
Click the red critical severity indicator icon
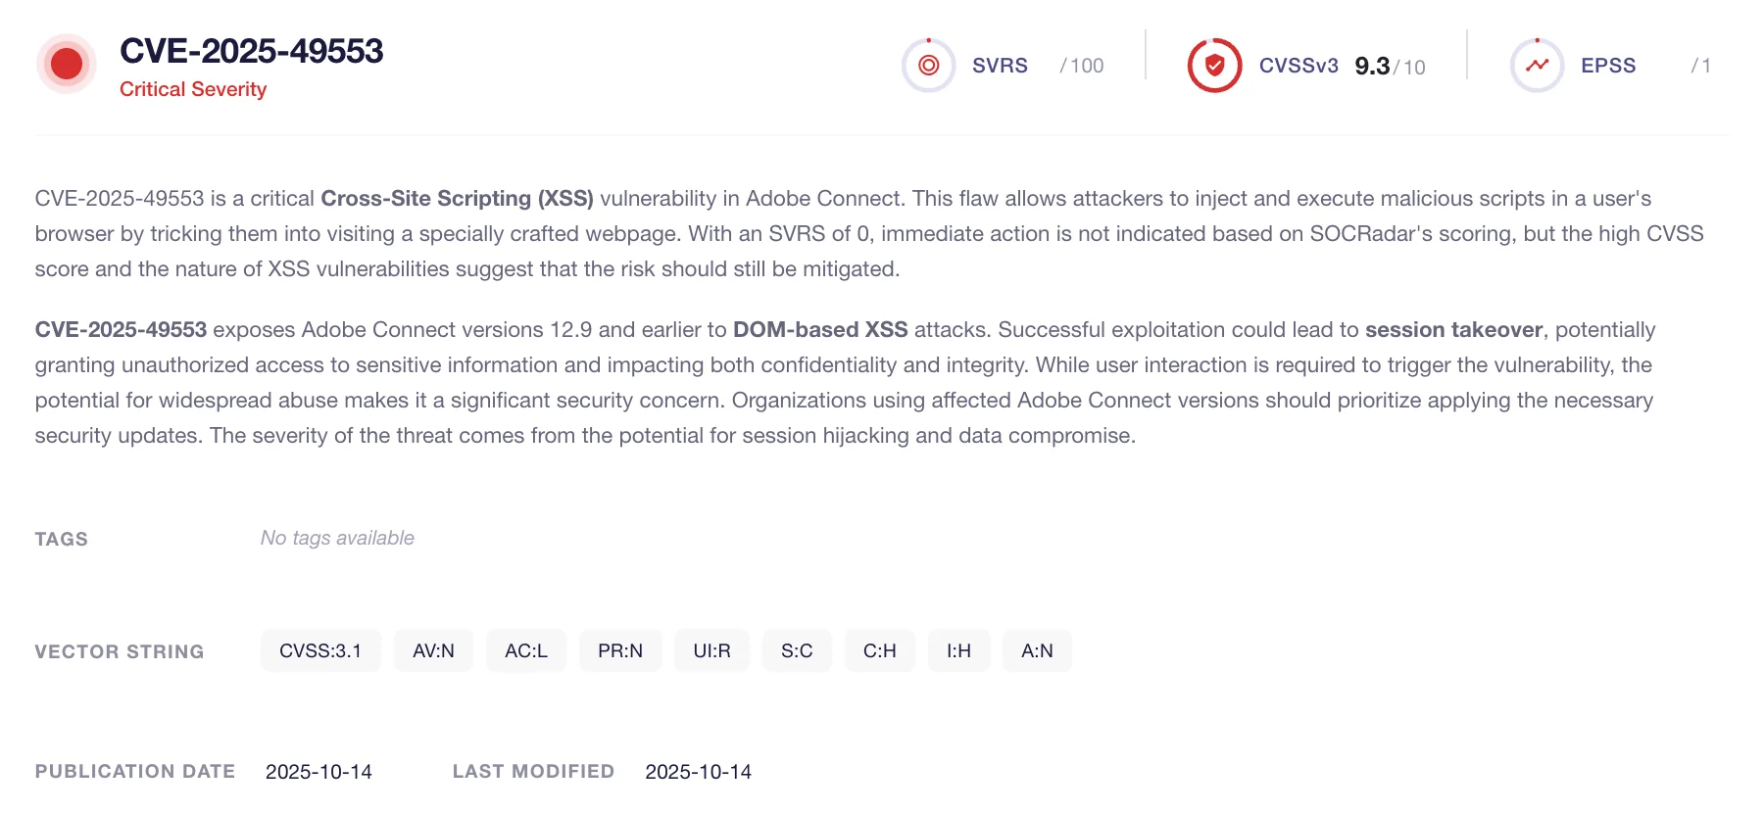(67, 65)
